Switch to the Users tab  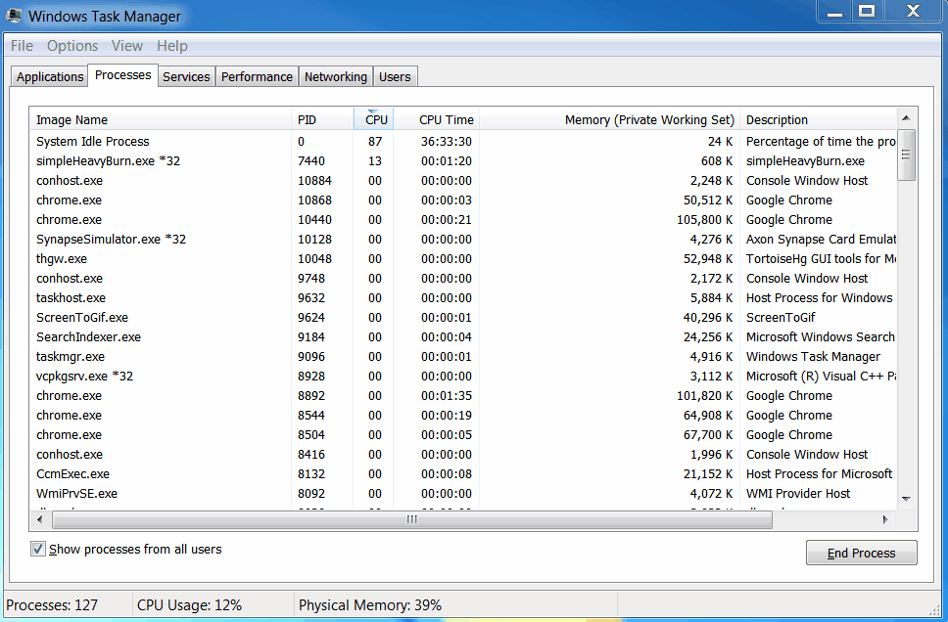click(394, 75)
